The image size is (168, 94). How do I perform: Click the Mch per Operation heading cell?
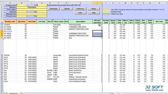pyautogui.click(x=97, y=21)
